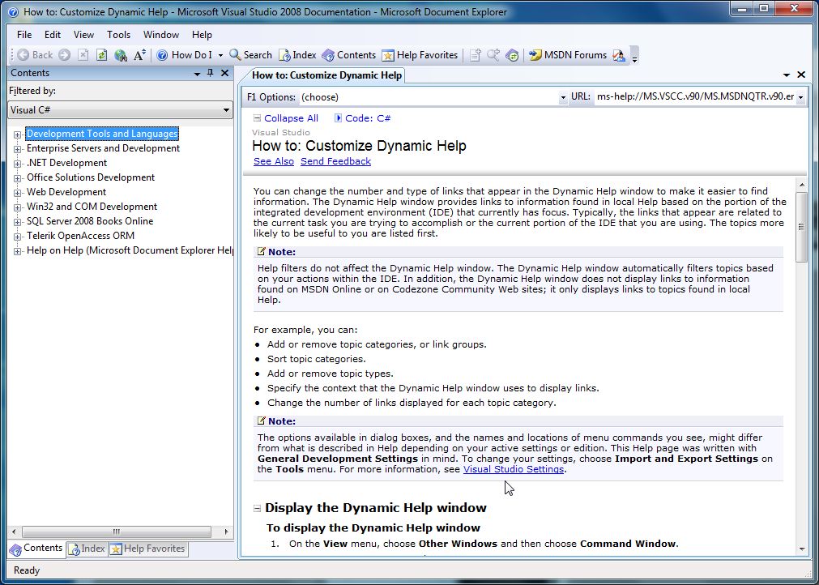Viewport: 819px width, 585px height.
Task: Select SQL Server 2008 Books Online item
Action: click(x=90, y=221)
